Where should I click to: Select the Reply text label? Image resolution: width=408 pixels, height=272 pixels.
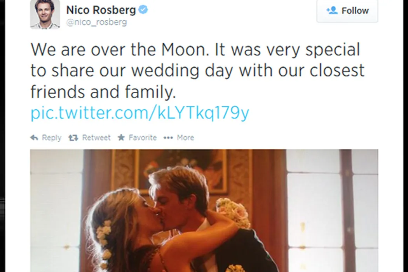click(52, 138)
